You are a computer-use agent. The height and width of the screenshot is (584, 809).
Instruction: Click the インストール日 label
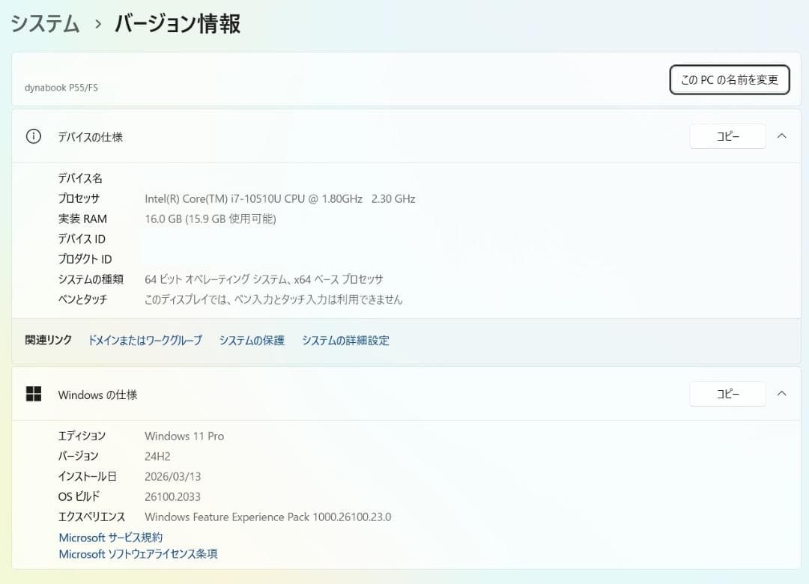(87, 477)
